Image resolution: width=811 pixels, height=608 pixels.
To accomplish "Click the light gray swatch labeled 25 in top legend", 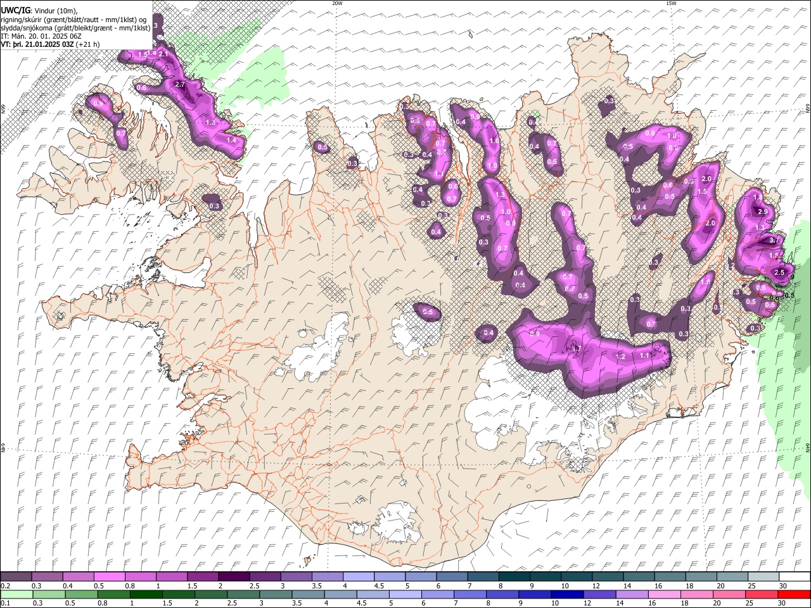I will pyautogui.click(x=763, y=577).
